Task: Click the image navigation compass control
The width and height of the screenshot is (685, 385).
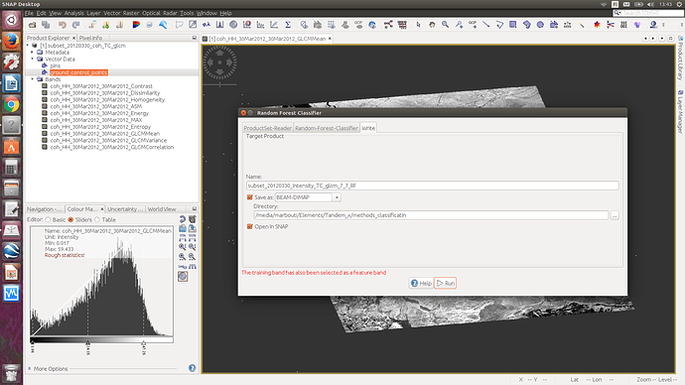Action: pos(219,63)
